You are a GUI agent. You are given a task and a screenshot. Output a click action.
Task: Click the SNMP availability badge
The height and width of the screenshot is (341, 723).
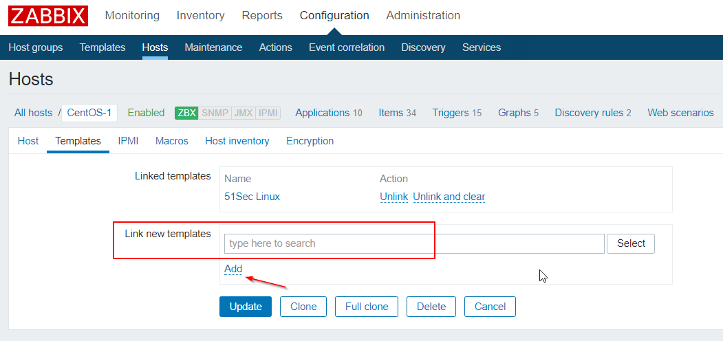[x=215, y=113]
